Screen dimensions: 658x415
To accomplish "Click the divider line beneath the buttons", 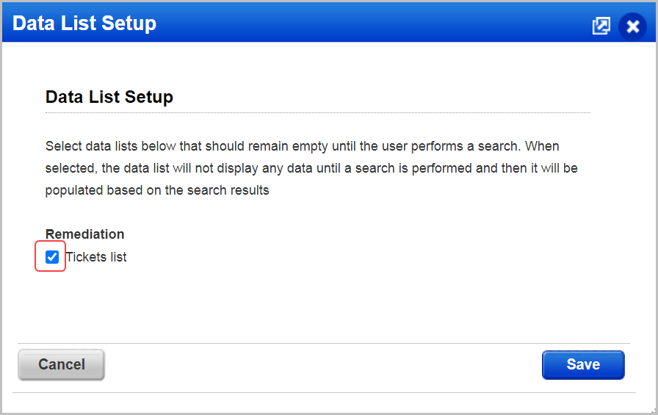I will 324,393.
